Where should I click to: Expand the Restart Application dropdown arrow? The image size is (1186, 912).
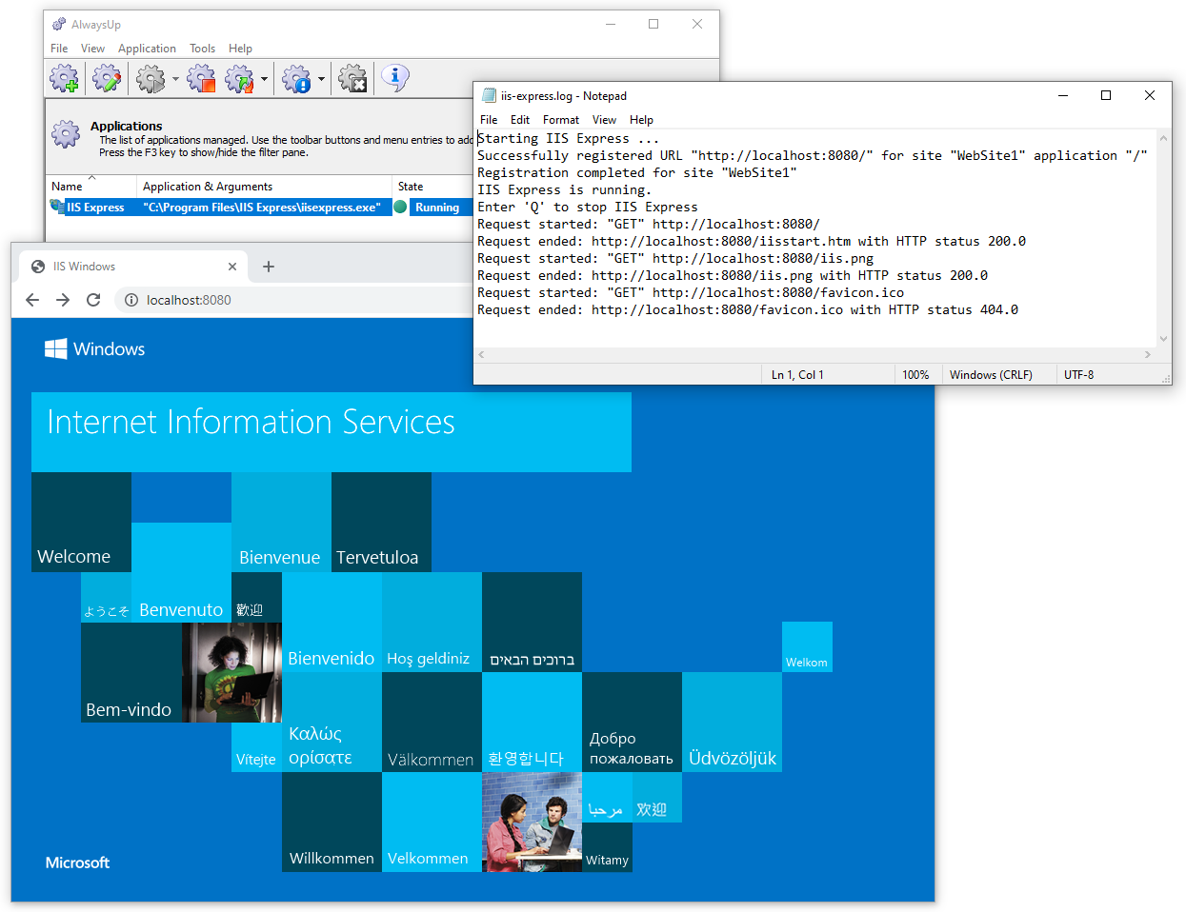point(264,79)
